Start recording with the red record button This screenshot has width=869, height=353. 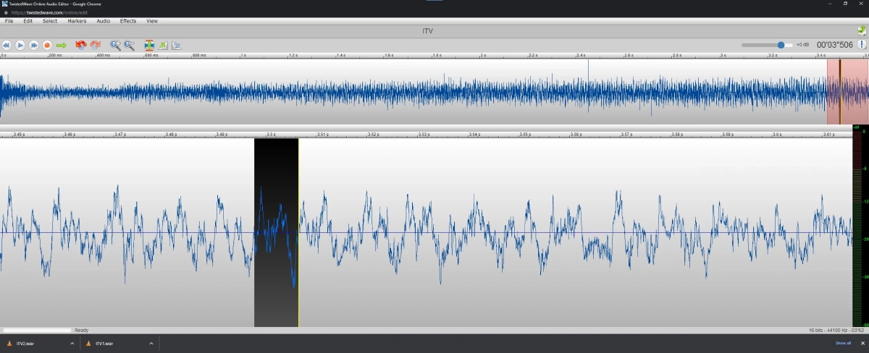point(47,45)
